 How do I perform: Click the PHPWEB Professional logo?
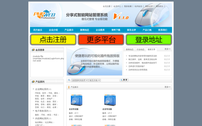coord(45,14)
